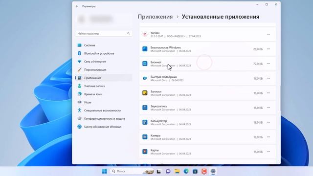Click the search magnifier in Найти параметр

128,34
